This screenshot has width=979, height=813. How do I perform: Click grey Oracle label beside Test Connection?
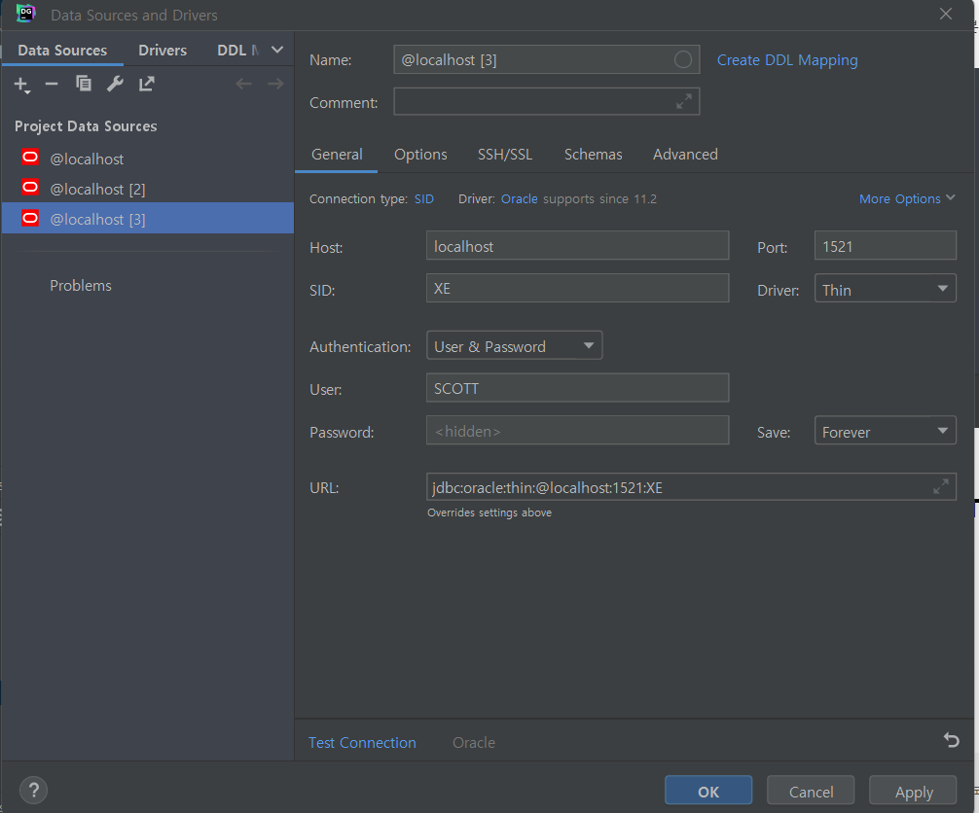coord(474,742)
